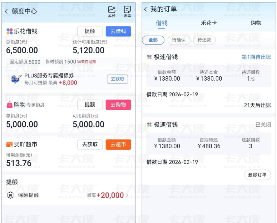
Task: Tap the pink 去购物 button
Action: coord(118,105)
